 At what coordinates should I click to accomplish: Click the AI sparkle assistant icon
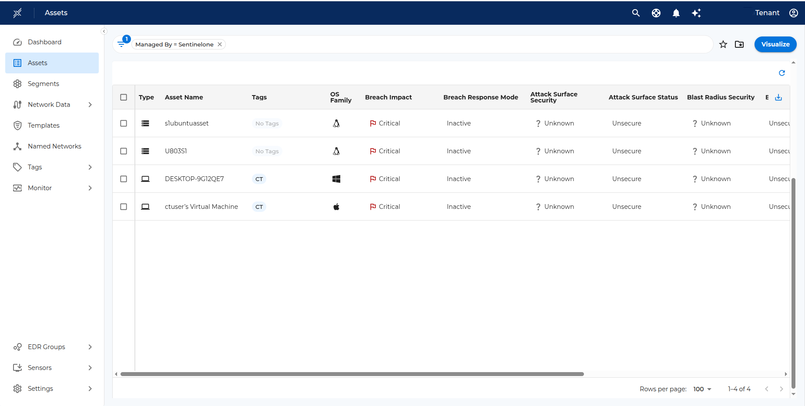[x=696, y=13]
